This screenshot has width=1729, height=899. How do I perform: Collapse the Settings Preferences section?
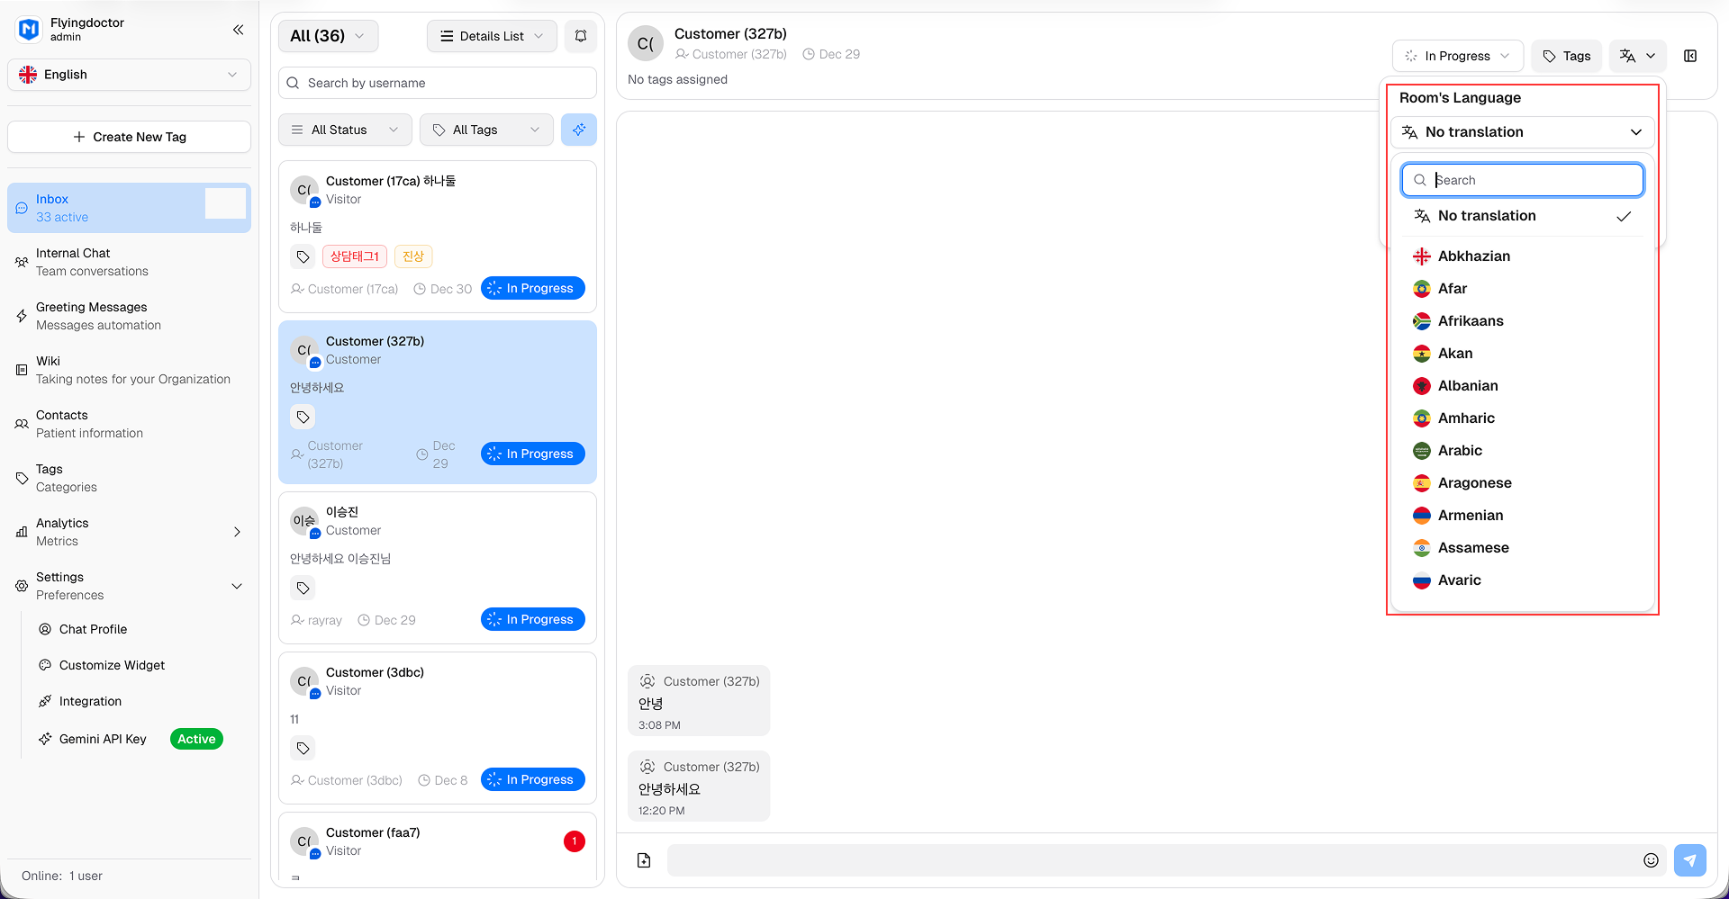coord(237,586)
